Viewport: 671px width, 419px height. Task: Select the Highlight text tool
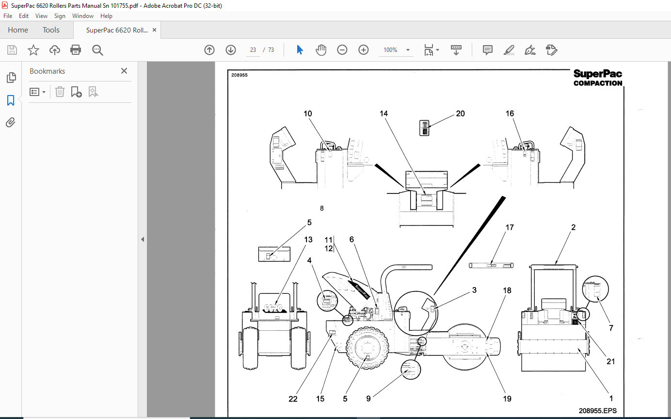click(509, 50)
